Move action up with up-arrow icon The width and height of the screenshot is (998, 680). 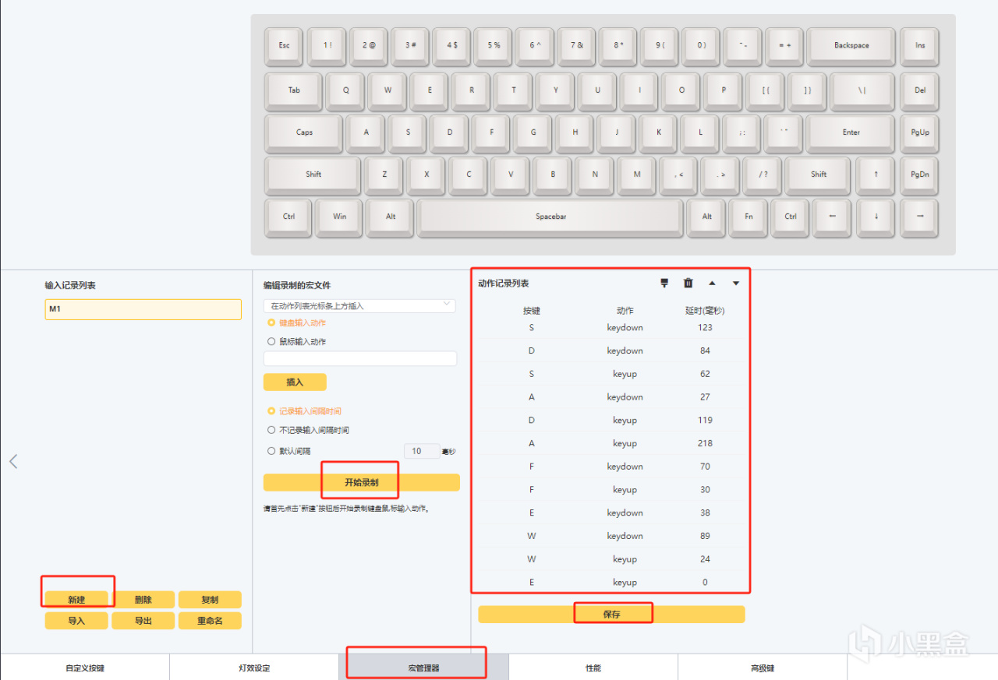tap(712, 284)
